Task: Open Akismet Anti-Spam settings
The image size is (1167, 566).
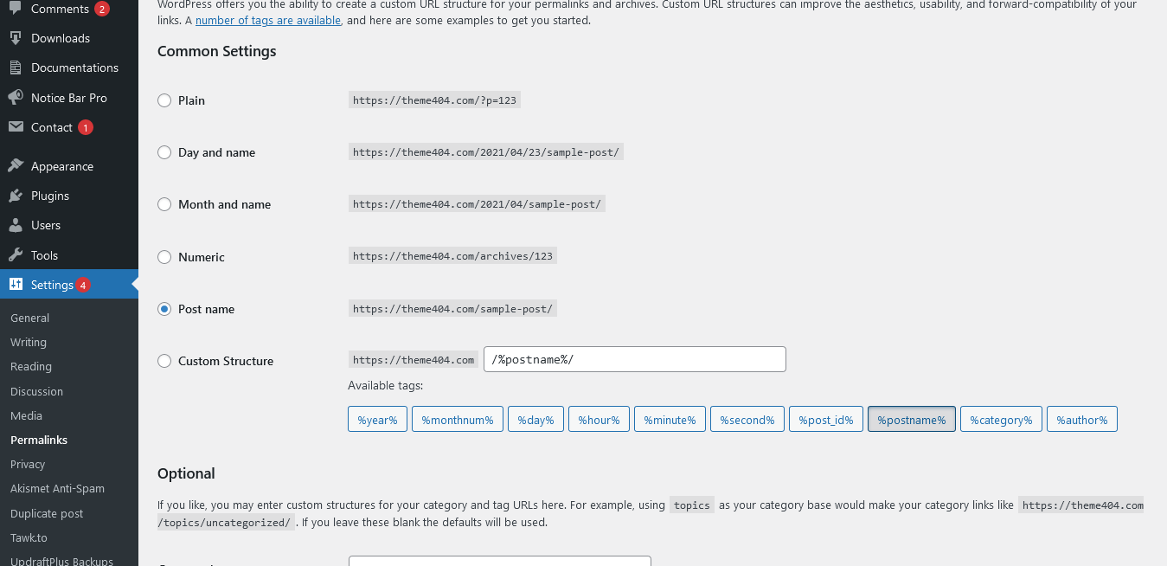Action: click(57, 488)
